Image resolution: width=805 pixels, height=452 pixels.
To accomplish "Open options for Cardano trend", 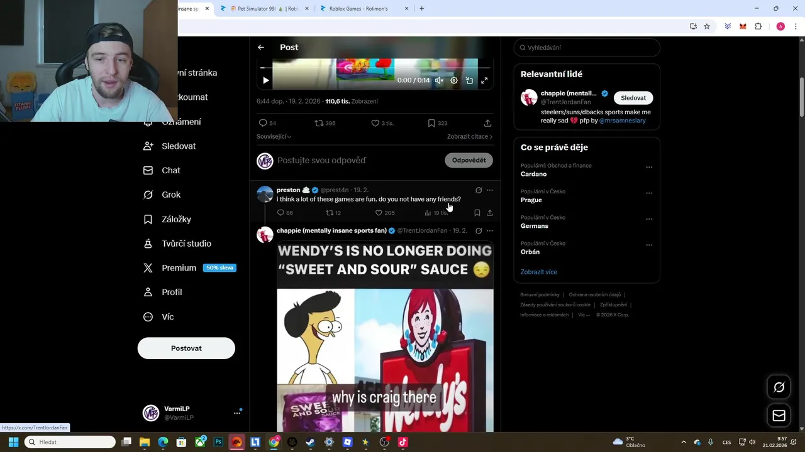I will [649, 168].
